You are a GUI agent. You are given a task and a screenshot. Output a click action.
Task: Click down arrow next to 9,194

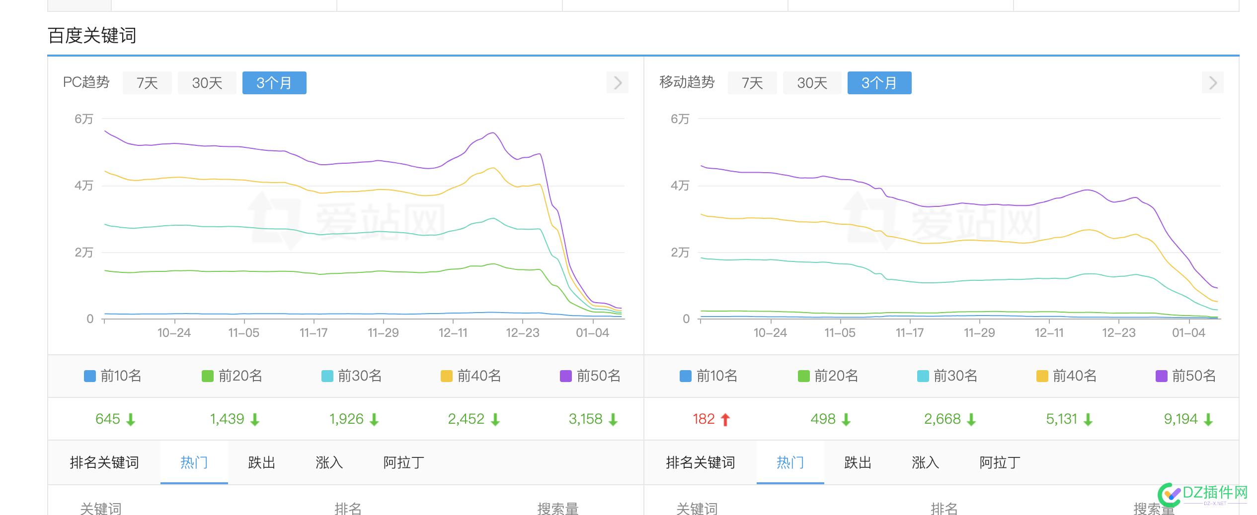click(1208, 420)
